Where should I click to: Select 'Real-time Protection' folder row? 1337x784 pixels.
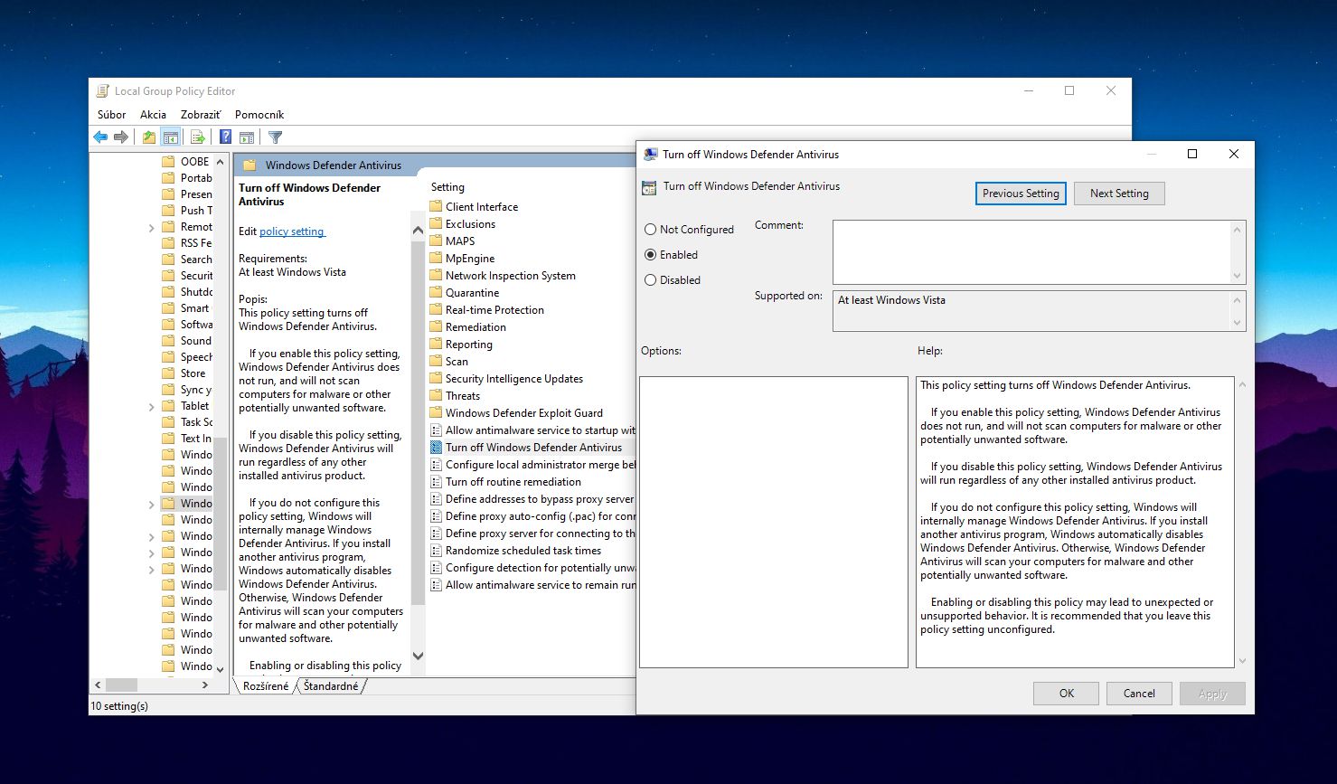pos(494,310)
